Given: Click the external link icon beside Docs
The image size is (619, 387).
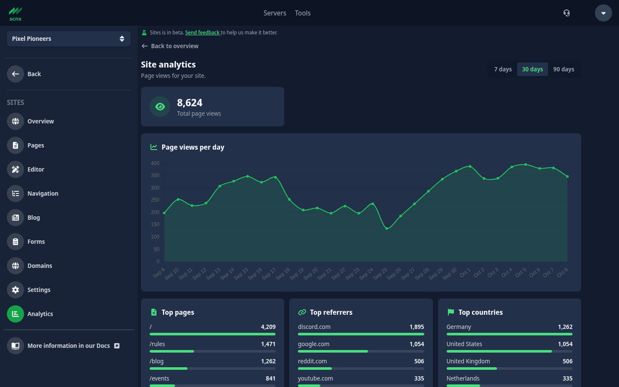Looking at the screenshot, I should point(117,346).
